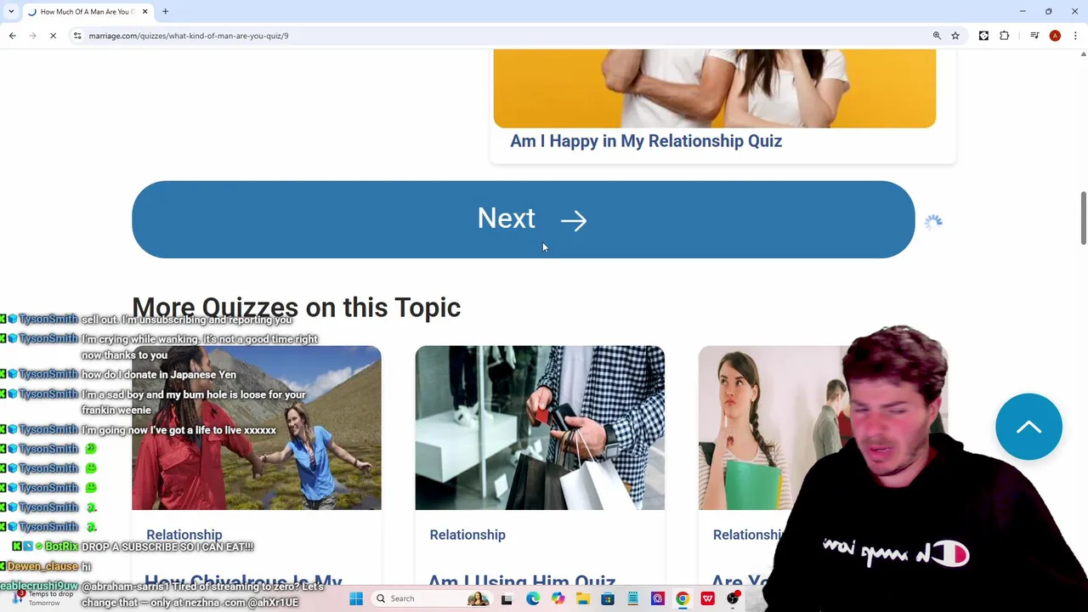Open the Chrome profile avatar
Viewport: 1088px width, 612px height.
(1055, 36)
